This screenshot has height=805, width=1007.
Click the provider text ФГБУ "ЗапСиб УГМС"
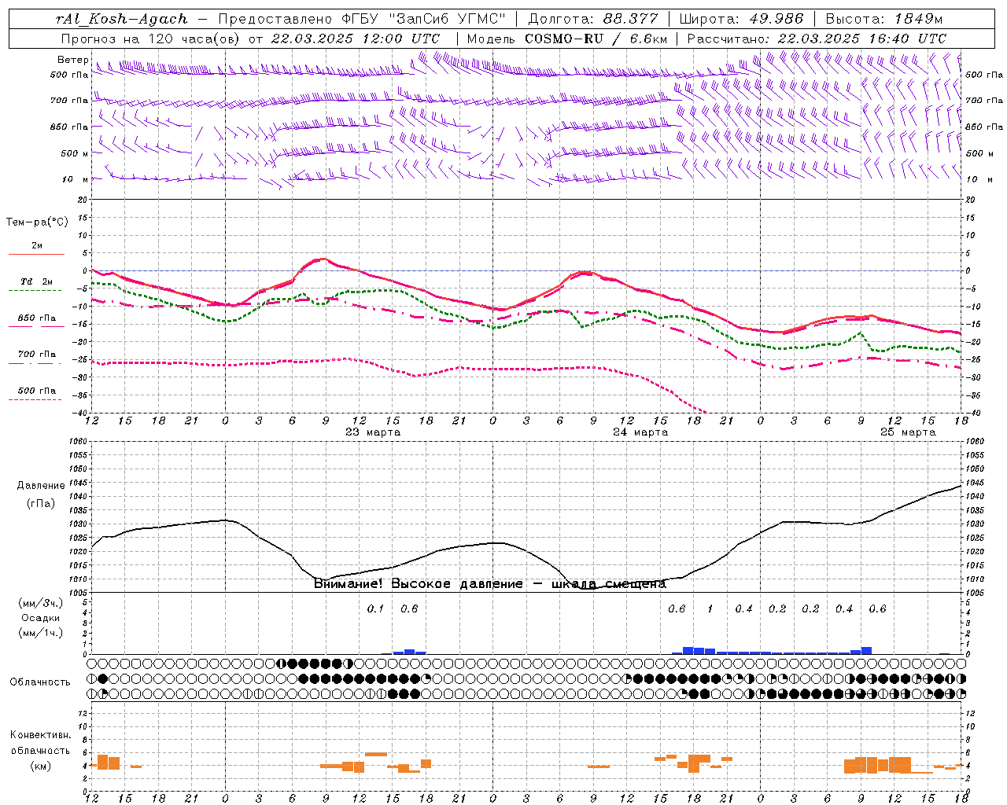[x=425, y=19]
